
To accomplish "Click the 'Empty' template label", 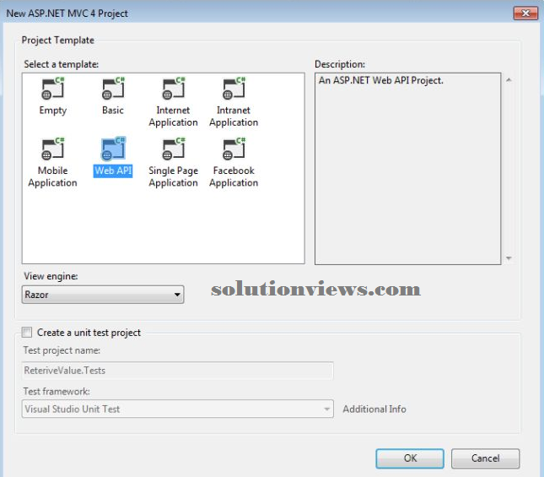I will [53, 111].
